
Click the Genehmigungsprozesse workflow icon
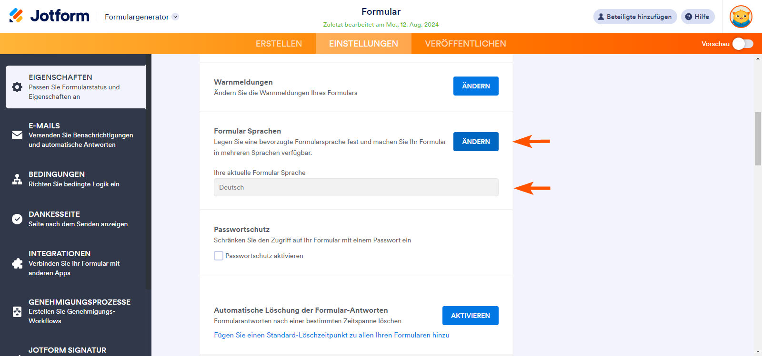coord(17,311)
